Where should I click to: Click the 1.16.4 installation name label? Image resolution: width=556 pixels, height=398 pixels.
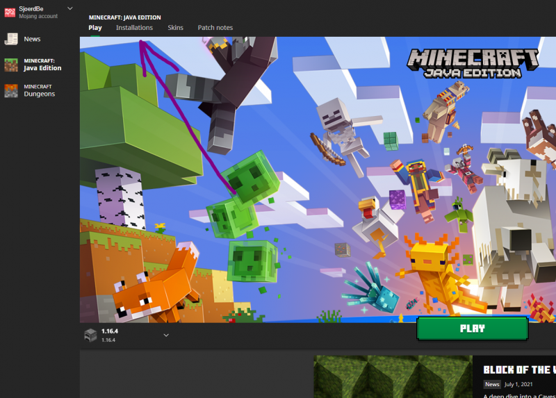point(110,331)
